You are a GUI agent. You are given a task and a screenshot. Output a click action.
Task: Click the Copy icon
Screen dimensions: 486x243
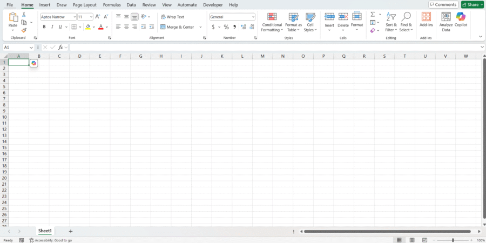pos(24,22)
